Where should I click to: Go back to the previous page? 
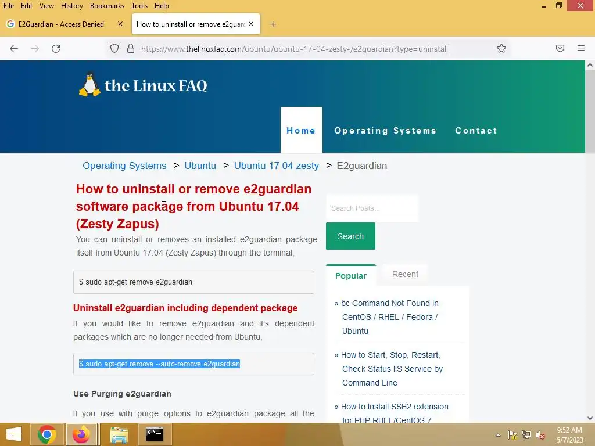(14, 49)
